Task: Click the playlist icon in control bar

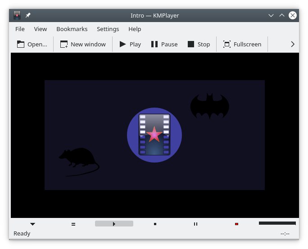Action: click(x=73, y=224)
